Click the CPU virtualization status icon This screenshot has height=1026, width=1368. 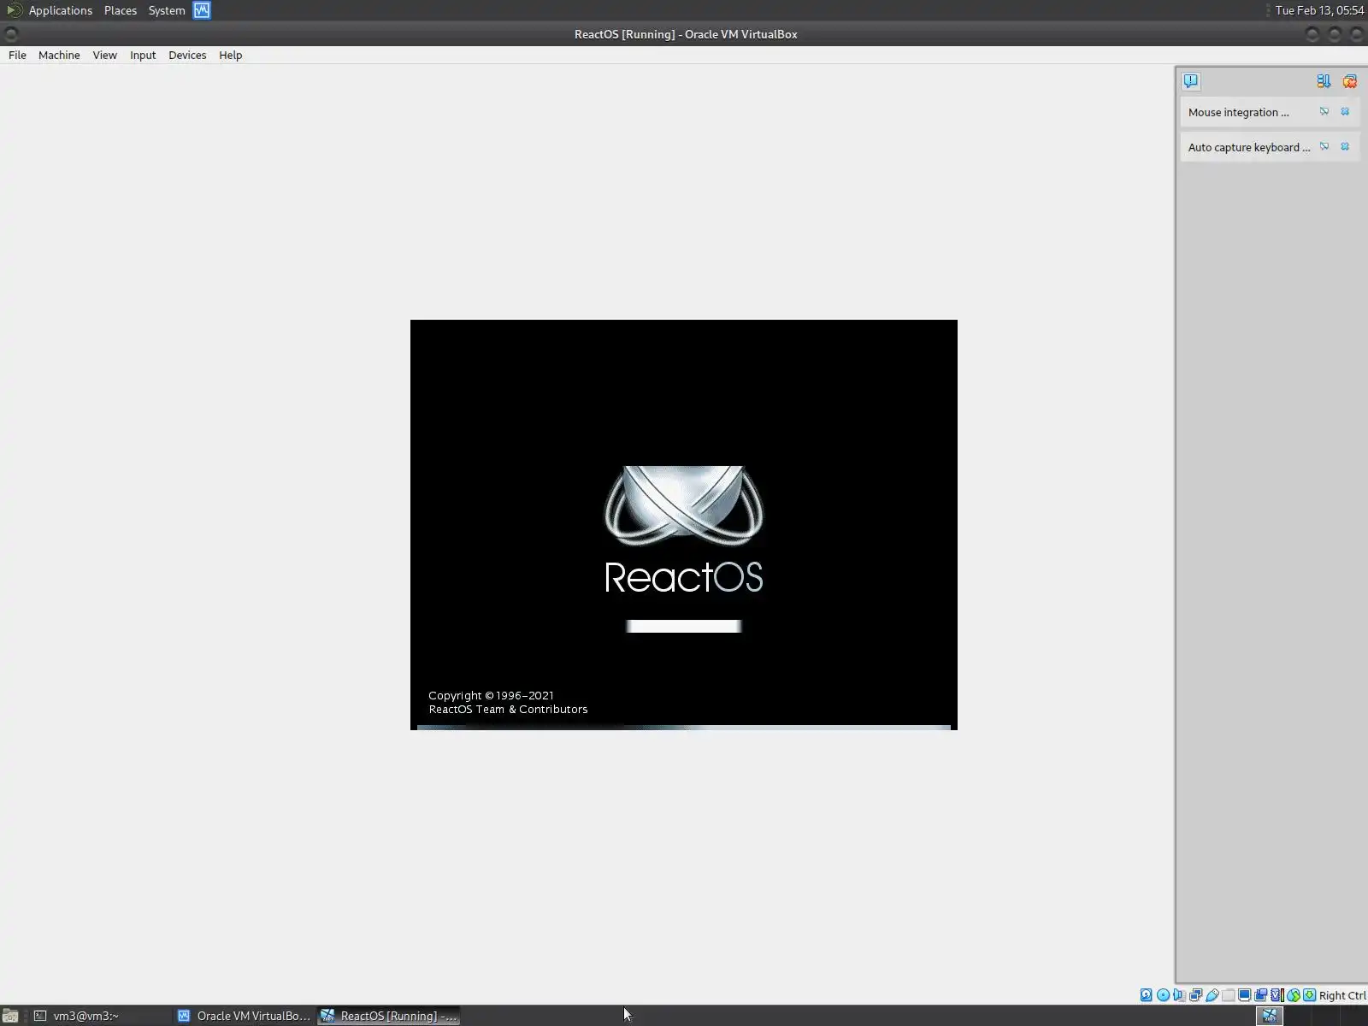[x=1277, y=995]
